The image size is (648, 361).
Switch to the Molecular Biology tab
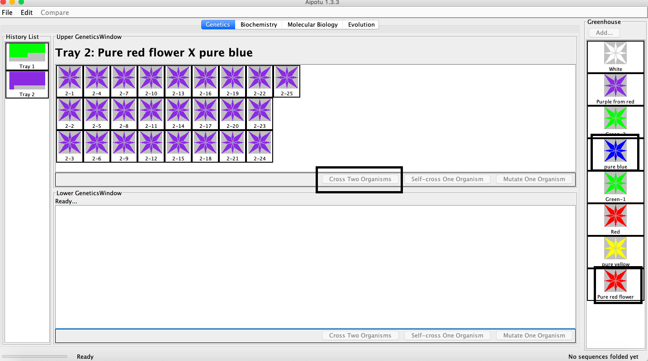pos(312,25)
